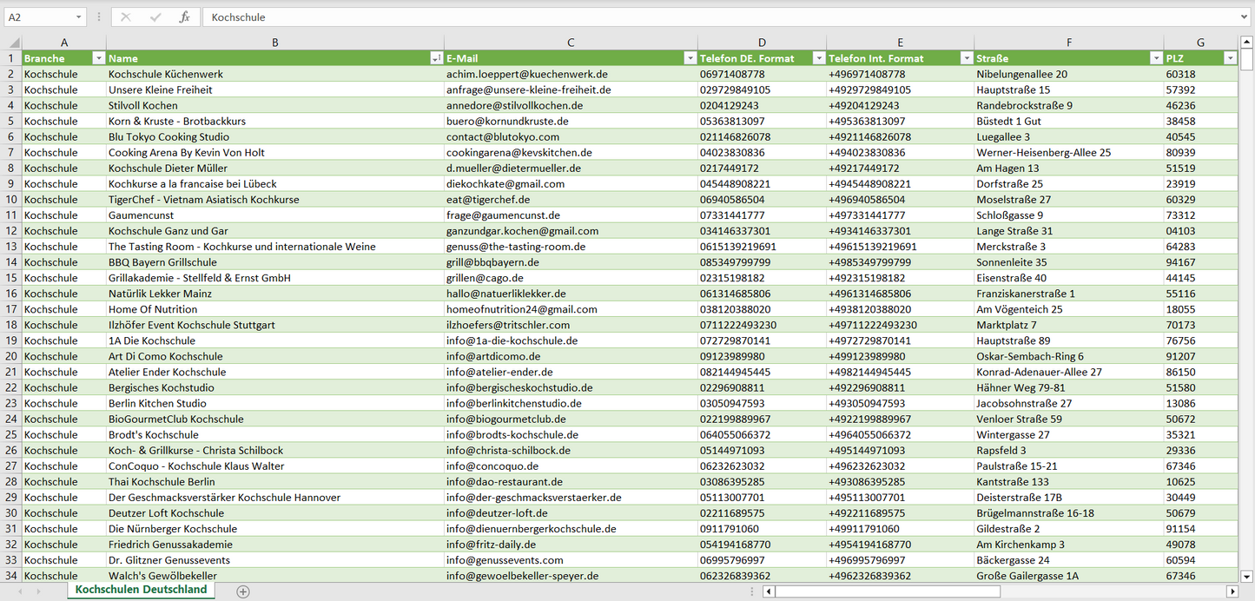Open the E-Mail column filter dropdown
This screenshot has width=1255, height=601.
(x=690, y=58)
